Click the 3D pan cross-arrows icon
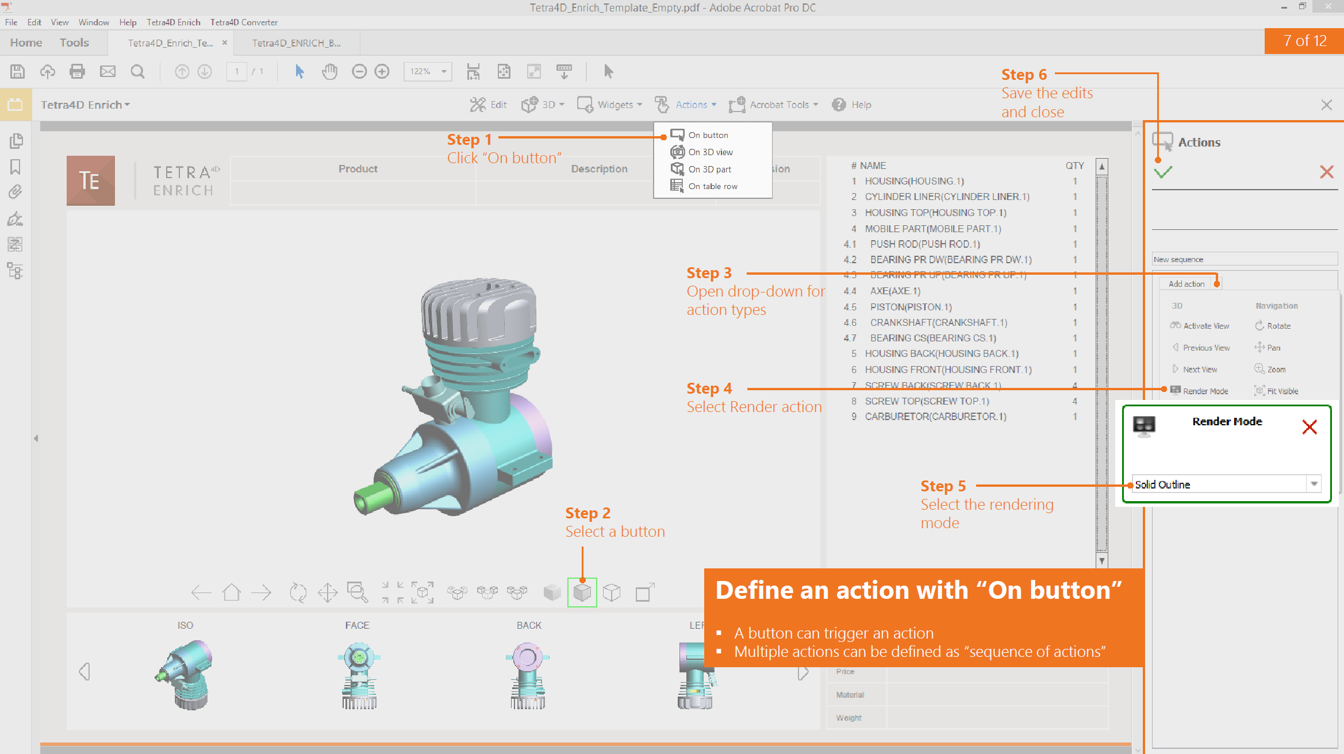This screenshot has height=754, width=1344. [x=328, y=593]
